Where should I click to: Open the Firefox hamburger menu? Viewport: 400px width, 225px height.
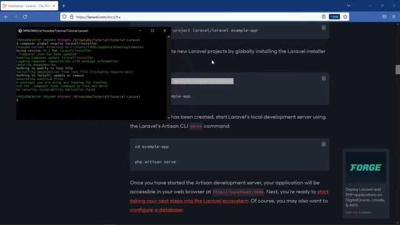tap(394, 17)
